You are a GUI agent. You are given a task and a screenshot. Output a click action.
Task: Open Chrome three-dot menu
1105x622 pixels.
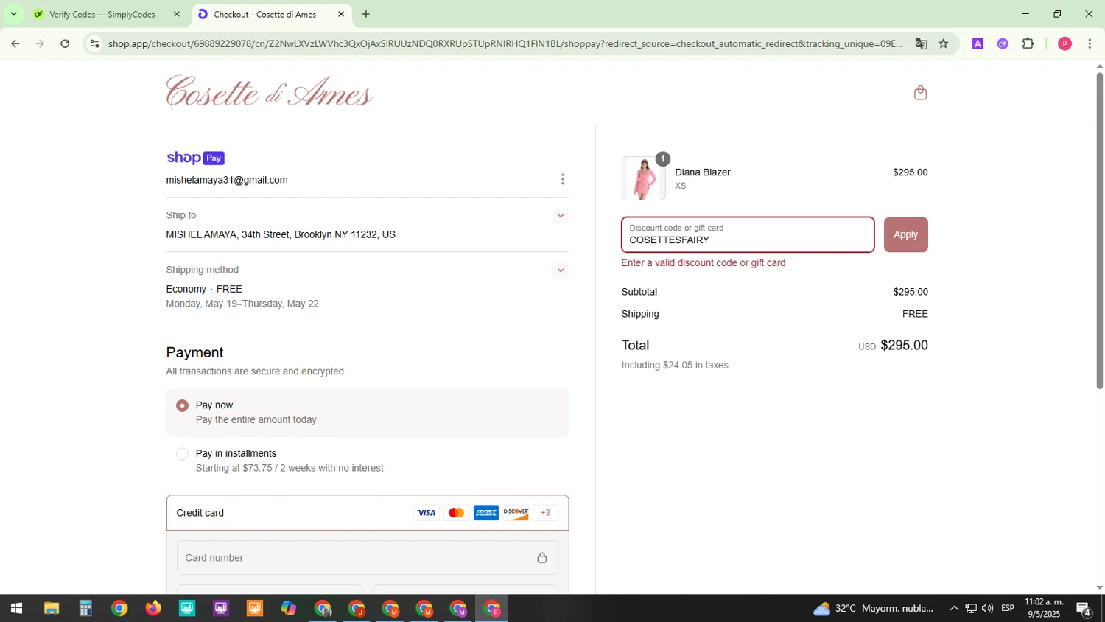1090,43
